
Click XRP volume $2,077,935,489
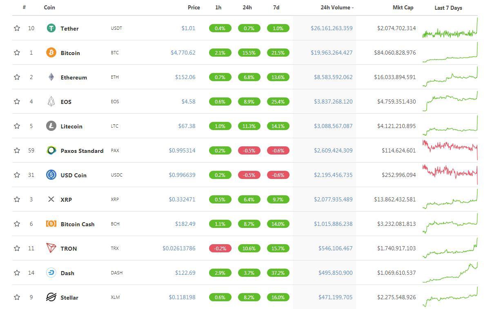(x=333, y=199)
